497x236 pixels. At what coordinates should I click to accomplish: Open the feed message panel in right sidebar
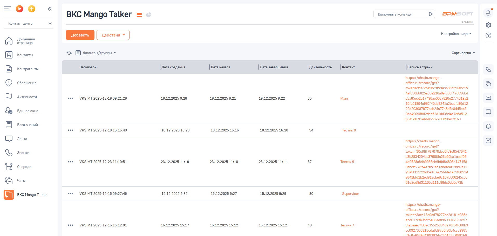[x=488, y=112]
